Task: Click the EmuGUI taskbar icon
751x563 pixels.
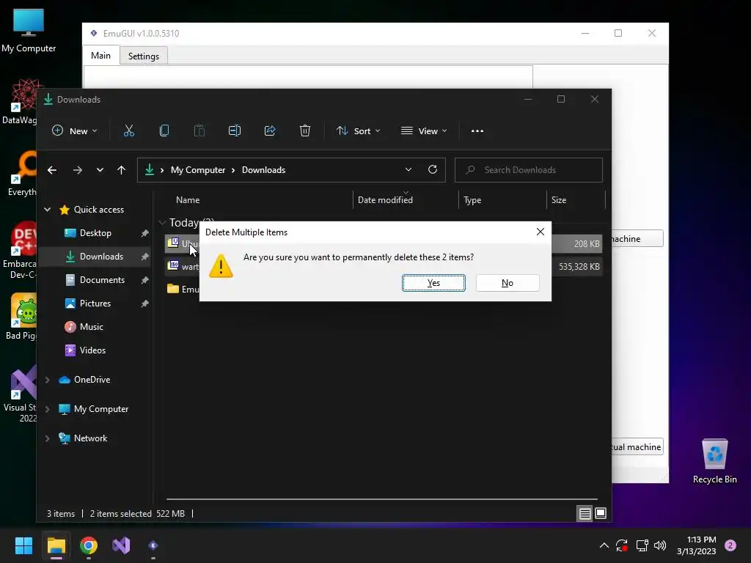Action: (x=153, y=545)
